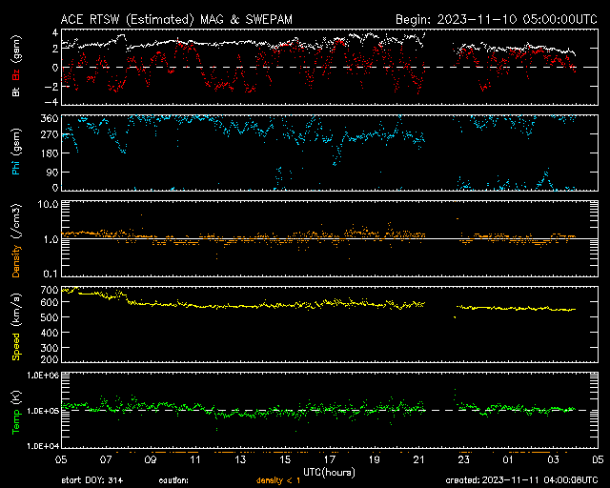Click the 13 hour tick label
The image size is (610, 488).
241,458
